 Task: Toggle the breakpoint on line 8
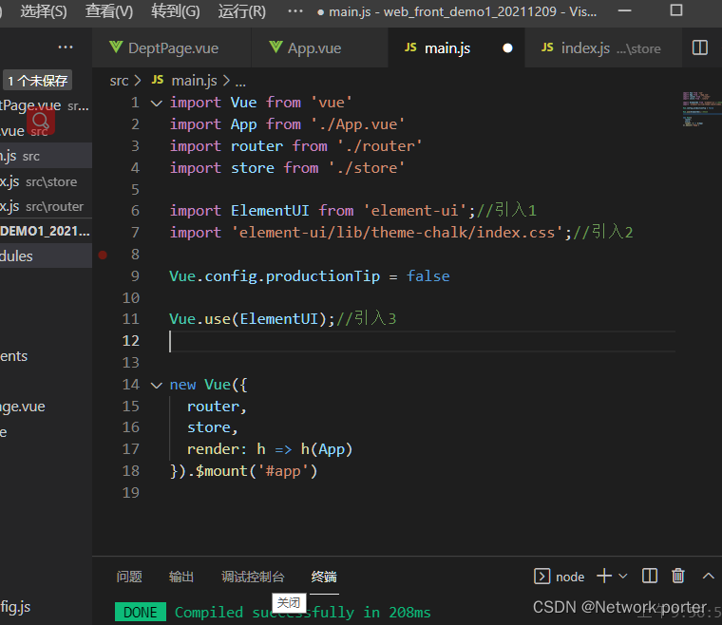[x=103, y=255]
